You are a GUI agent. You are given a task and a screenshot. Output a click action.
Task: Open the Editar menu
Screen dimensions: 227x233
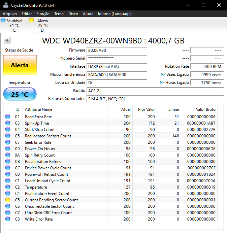(x=27, y=14)
